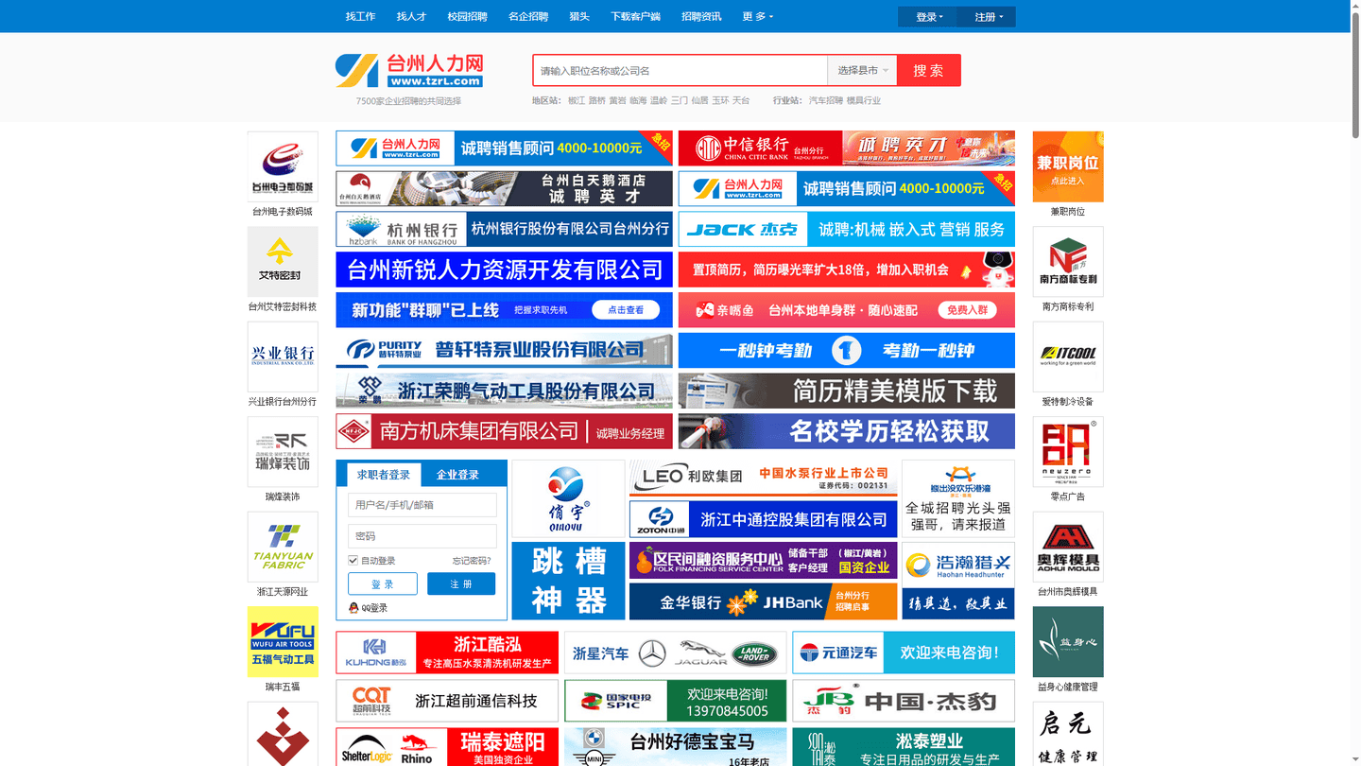Open 益身心 health management logo
This screenshot has width=1361, height=766.
pos(1068,642)
